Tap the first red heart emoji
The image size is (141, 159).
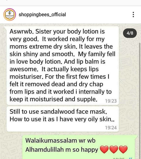[104, 149]
